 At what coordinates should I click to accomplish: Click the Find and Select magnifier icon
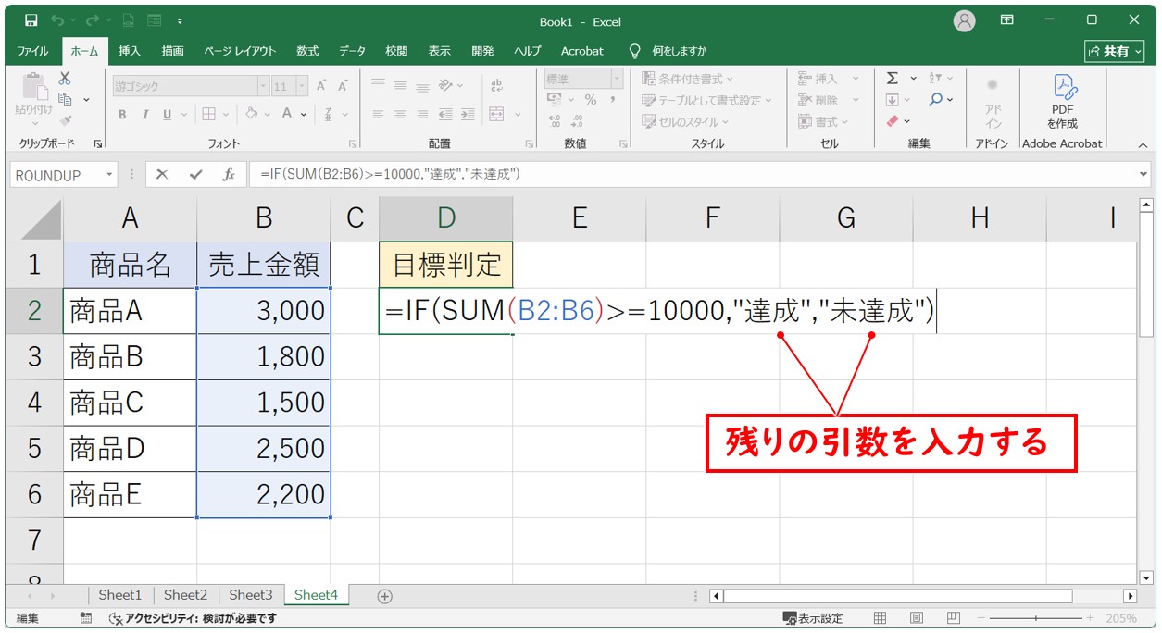pos(936,100)
